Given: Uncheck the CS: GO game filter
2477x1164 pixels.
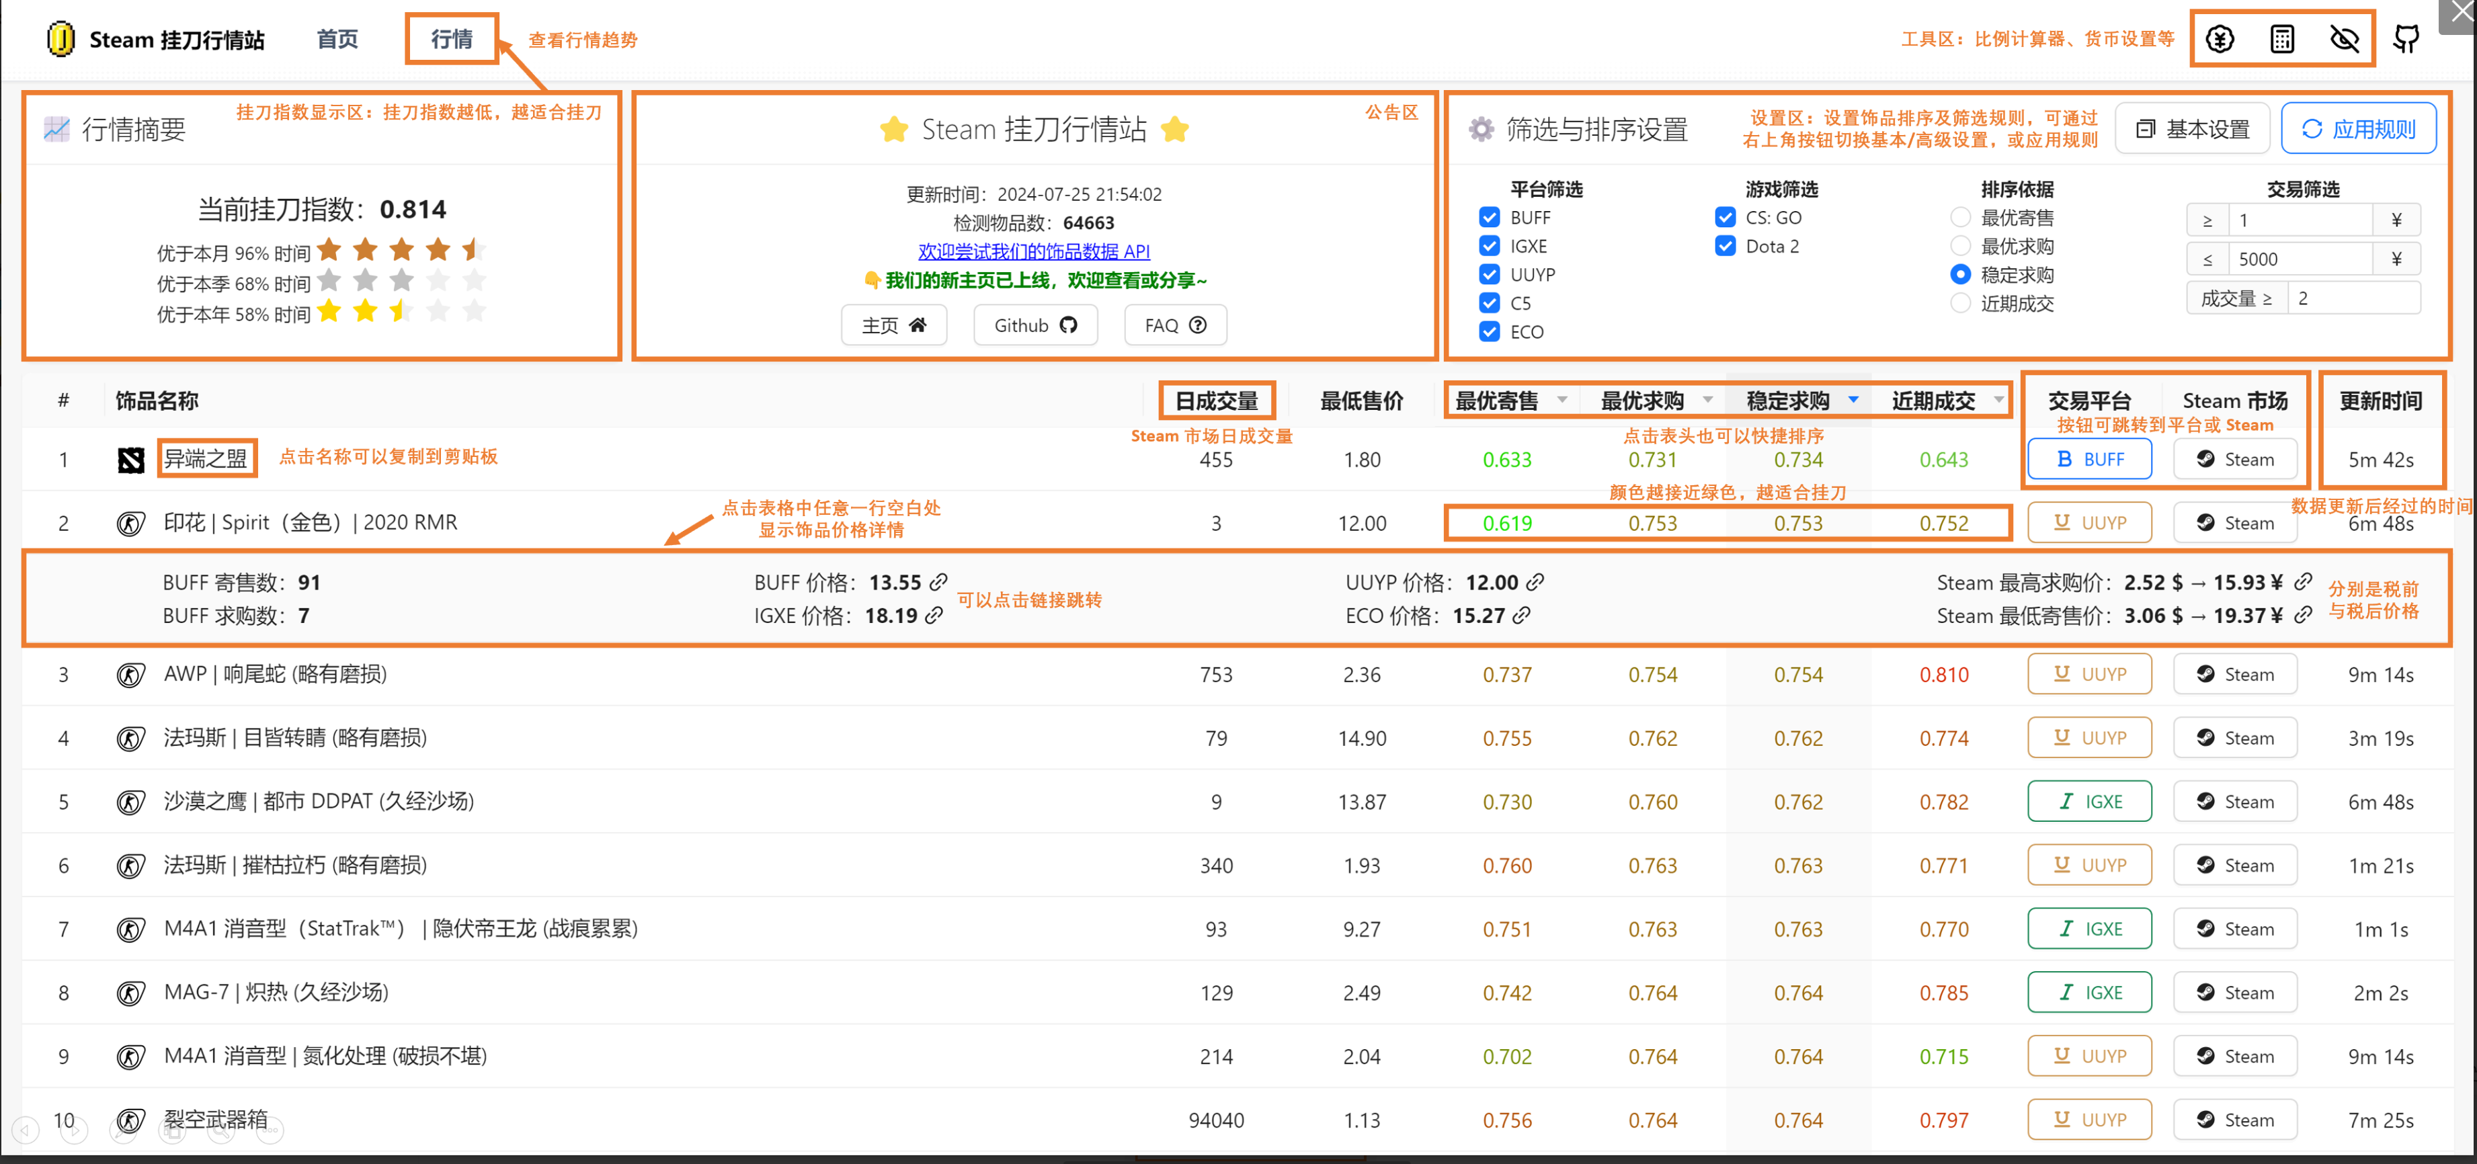Looking at the screenshot, I should point(1725,217).
